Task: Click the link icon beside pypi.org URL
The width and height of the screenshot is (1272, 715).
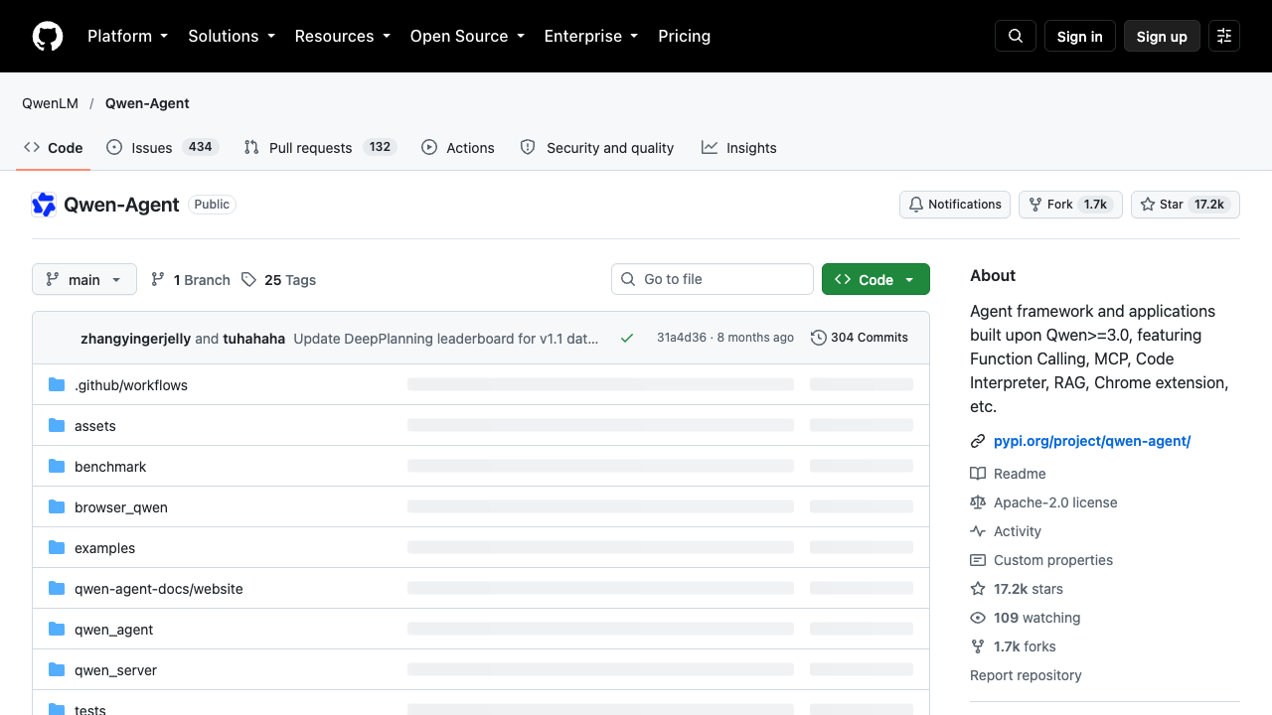Action: click(978, 441)
